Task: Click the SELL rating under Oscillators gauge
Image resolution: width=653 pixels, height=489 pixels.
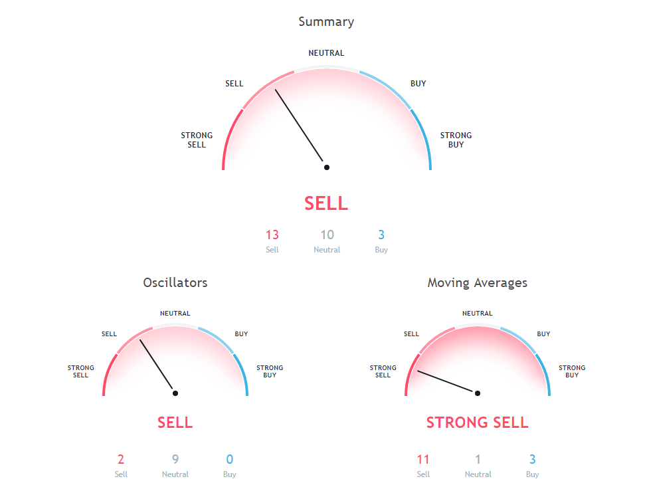Action: click(x=175, y=423)
